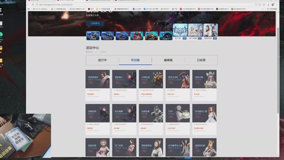Open the 风云鬼舞 activity card
Image resolution: width=284 pixels, height=160 pixels.
point(124,119)
